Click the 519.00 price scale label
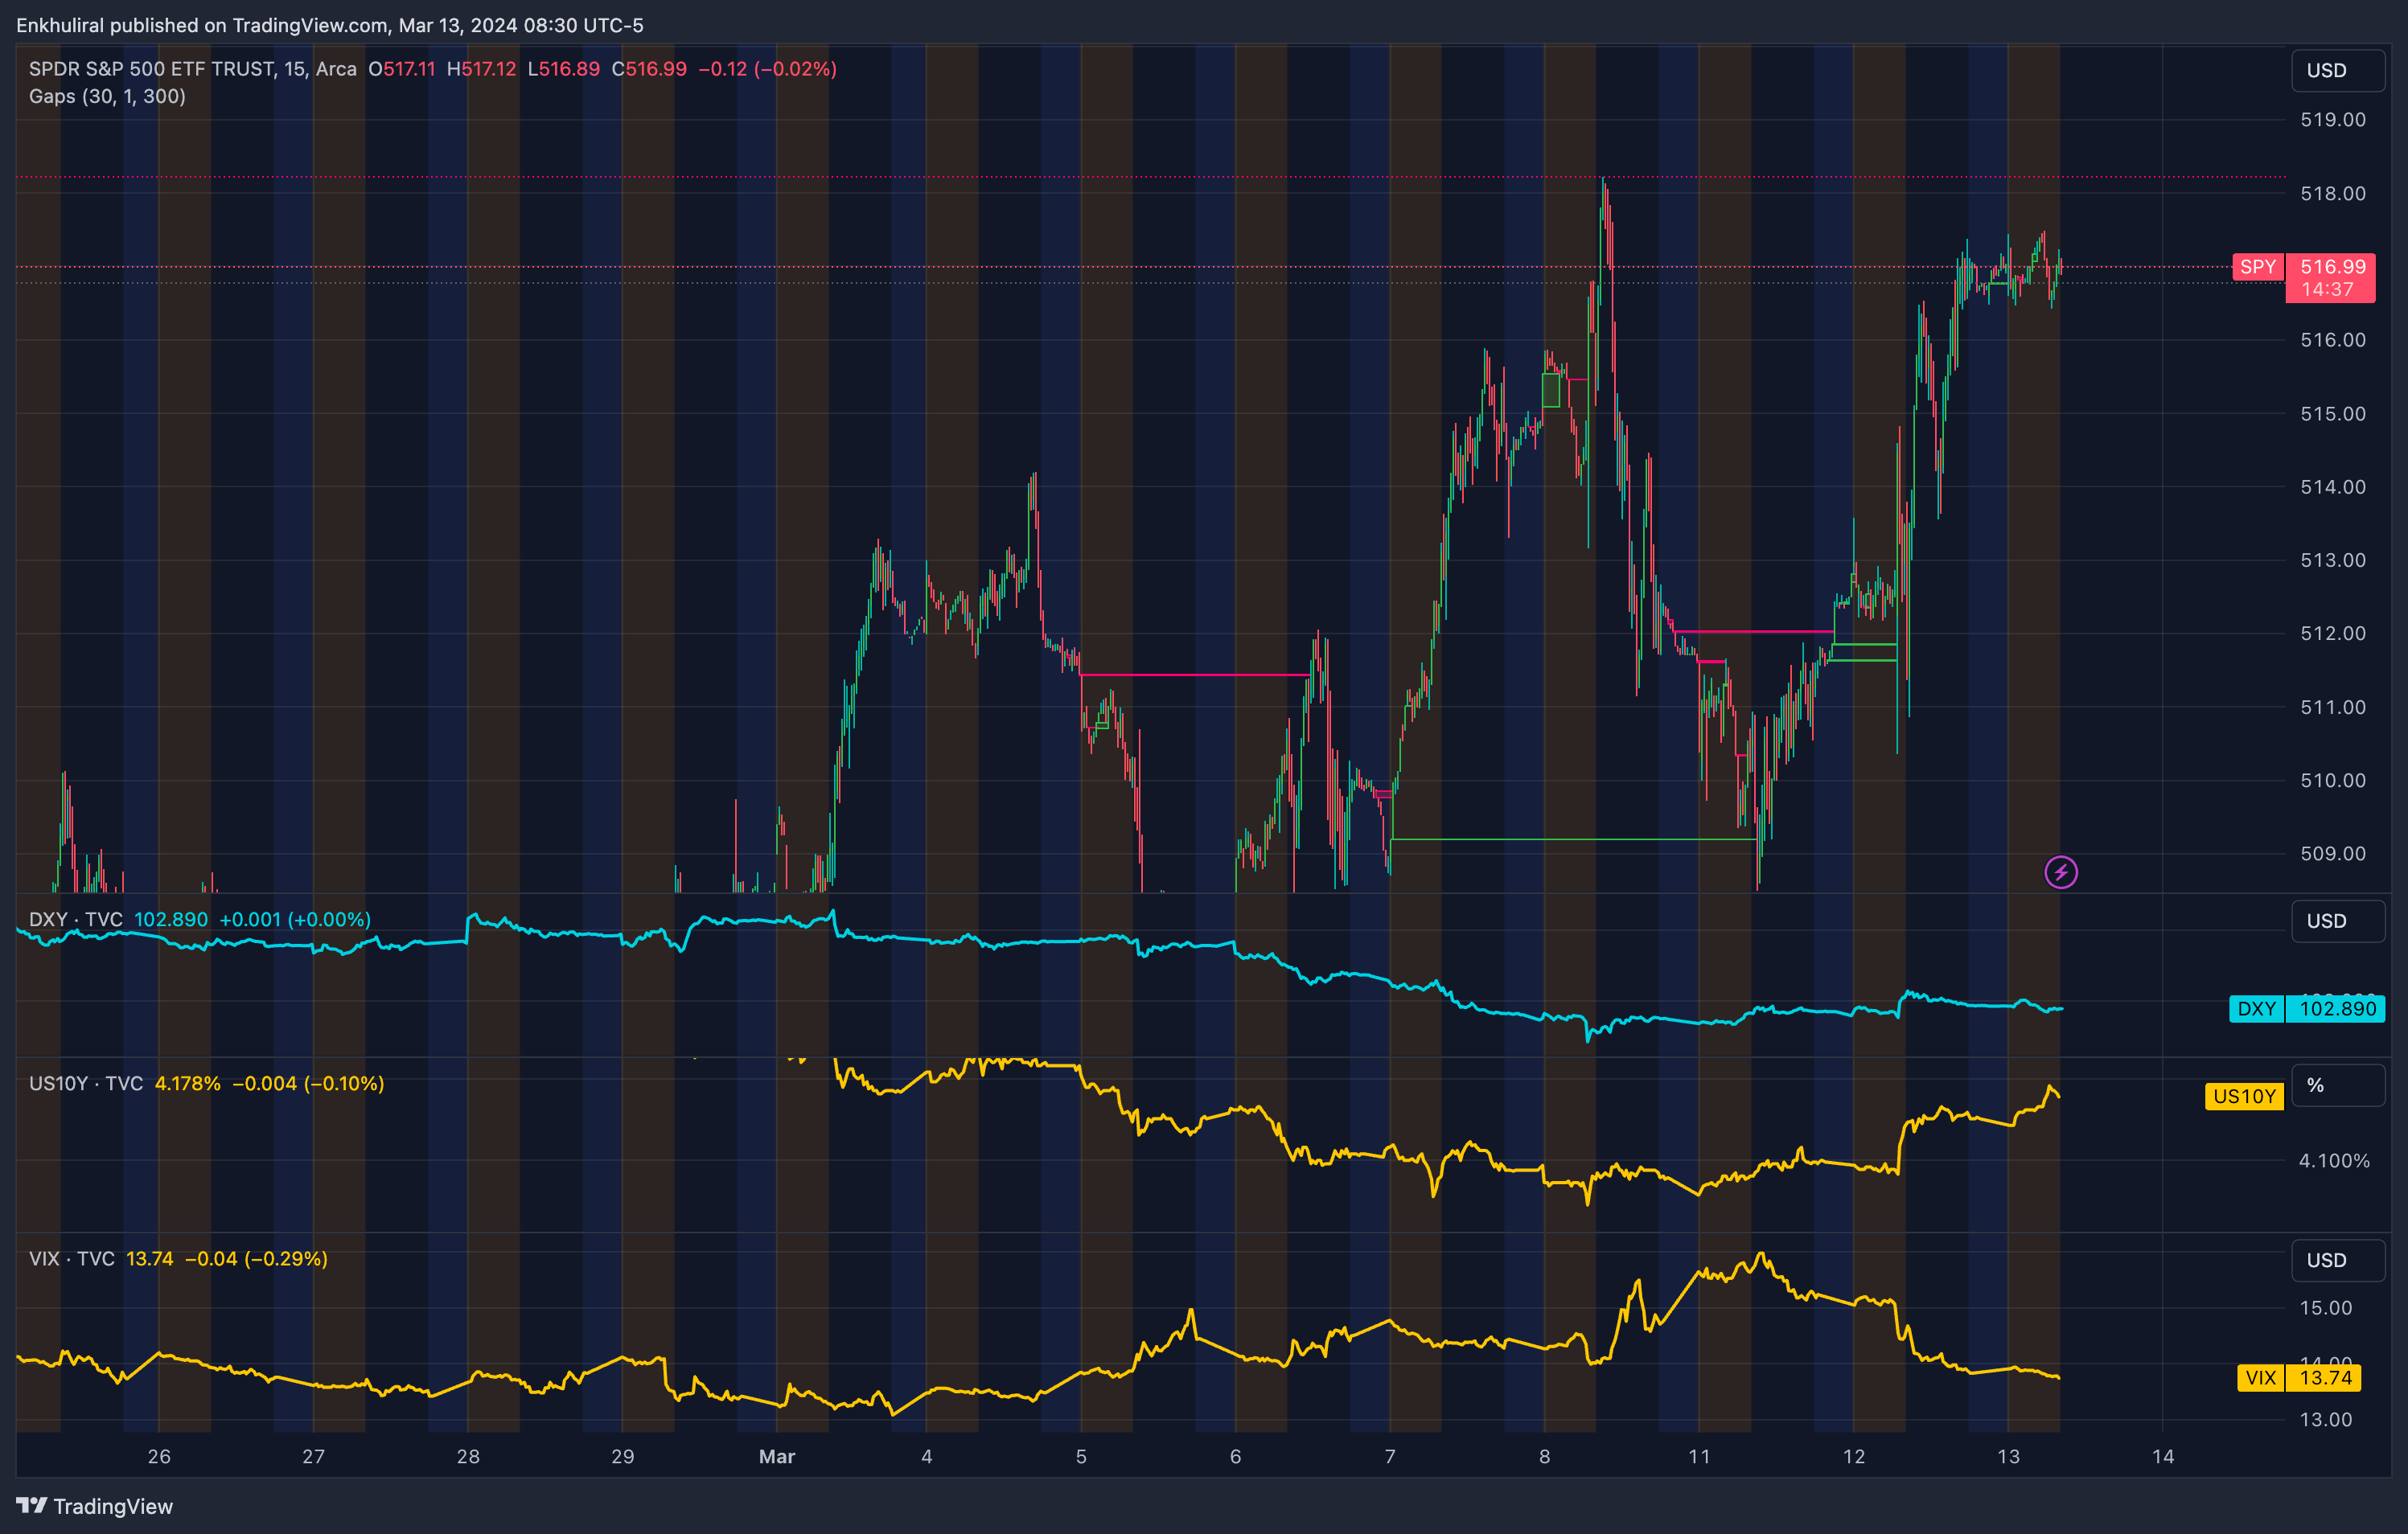The height and width of the screenshot is (1534, 2408). [x=2332, y=120]
